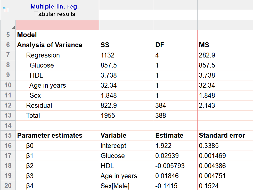Click Regression SS value 1132
The height and width of the screenshot is (190, 253).
coord(108,55)
